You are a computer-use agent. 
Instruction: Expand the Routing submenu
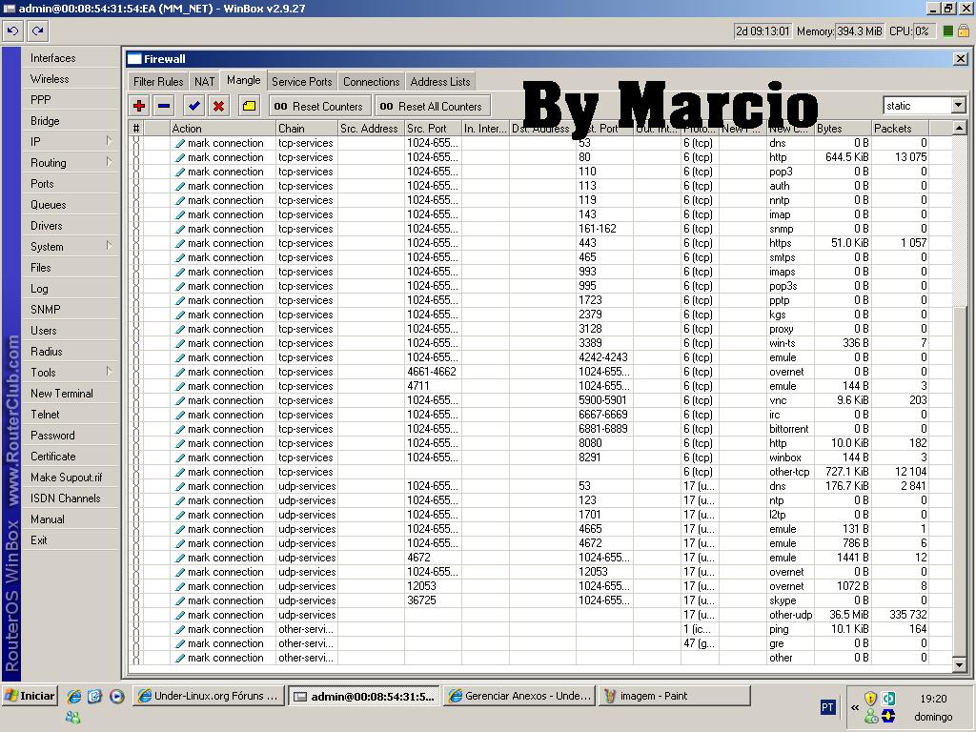[x=109, y=162]
